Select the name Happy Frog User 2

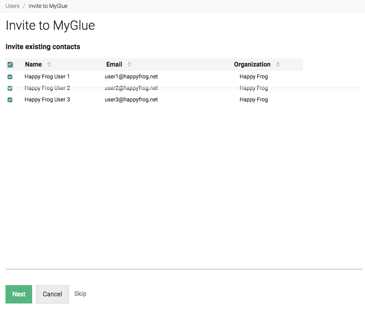point(47,88)
